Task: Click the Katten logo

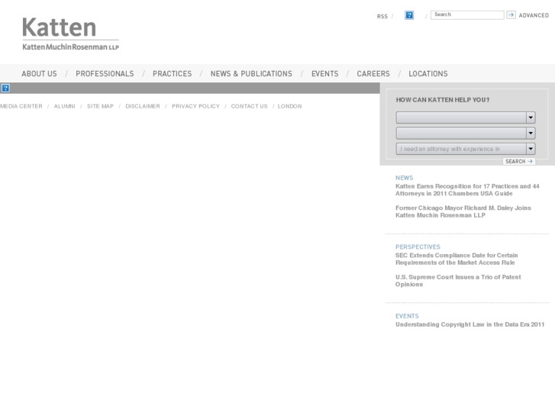Action: tap(70, 34)
